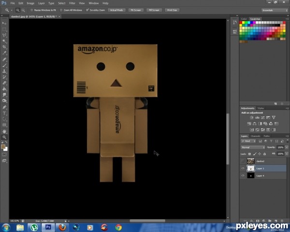Viewport: 290px width, 232px height.
Task: Add a Vibrance adjustment
Action: click(x=274, y=117)
